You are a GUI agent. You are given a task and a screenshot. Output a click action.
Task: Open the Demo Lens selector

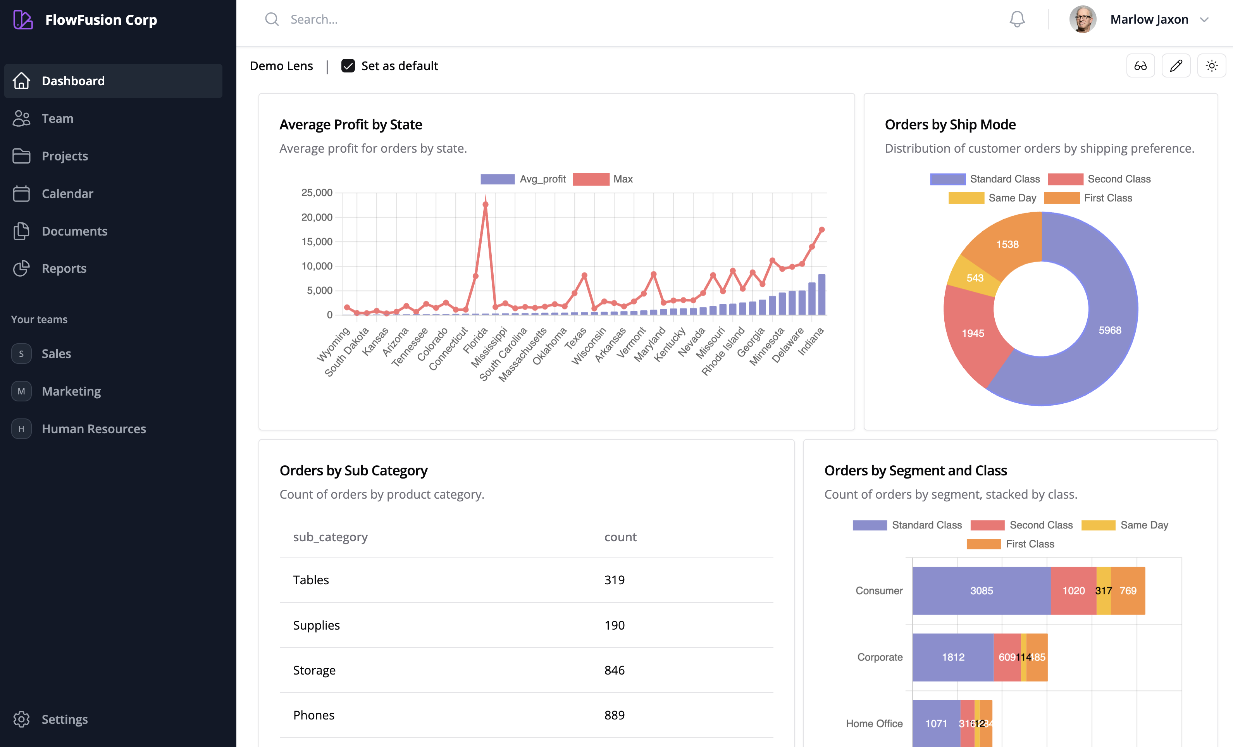[x=281, y=66]
